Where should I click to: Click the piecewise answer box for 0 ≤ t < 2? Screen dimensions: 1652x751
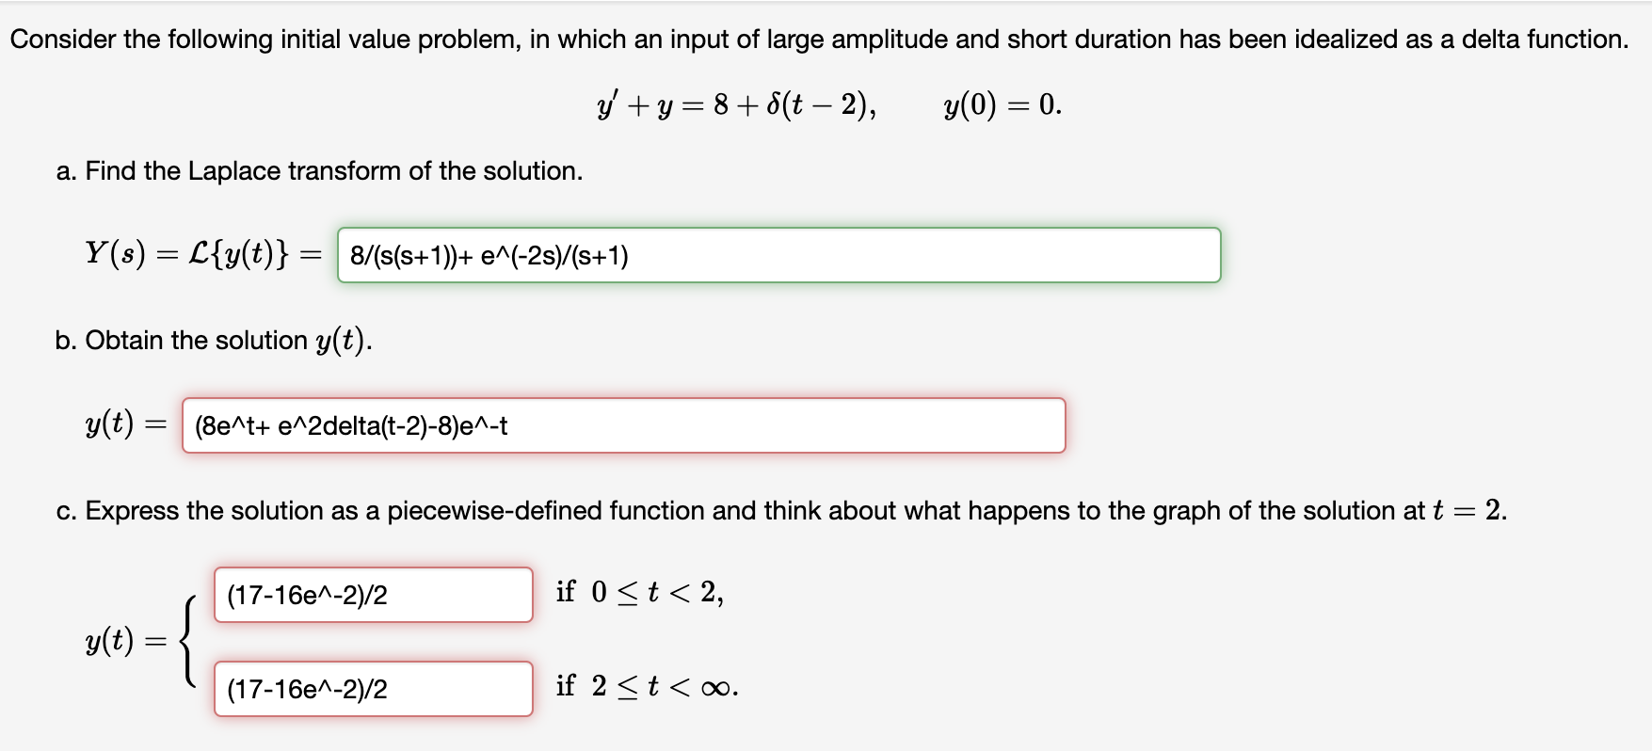point(373,593)
